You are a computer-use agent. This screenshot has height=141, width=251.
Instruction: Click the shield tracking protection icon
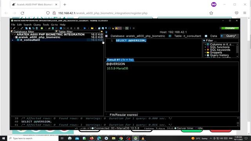tap(48, 13)
